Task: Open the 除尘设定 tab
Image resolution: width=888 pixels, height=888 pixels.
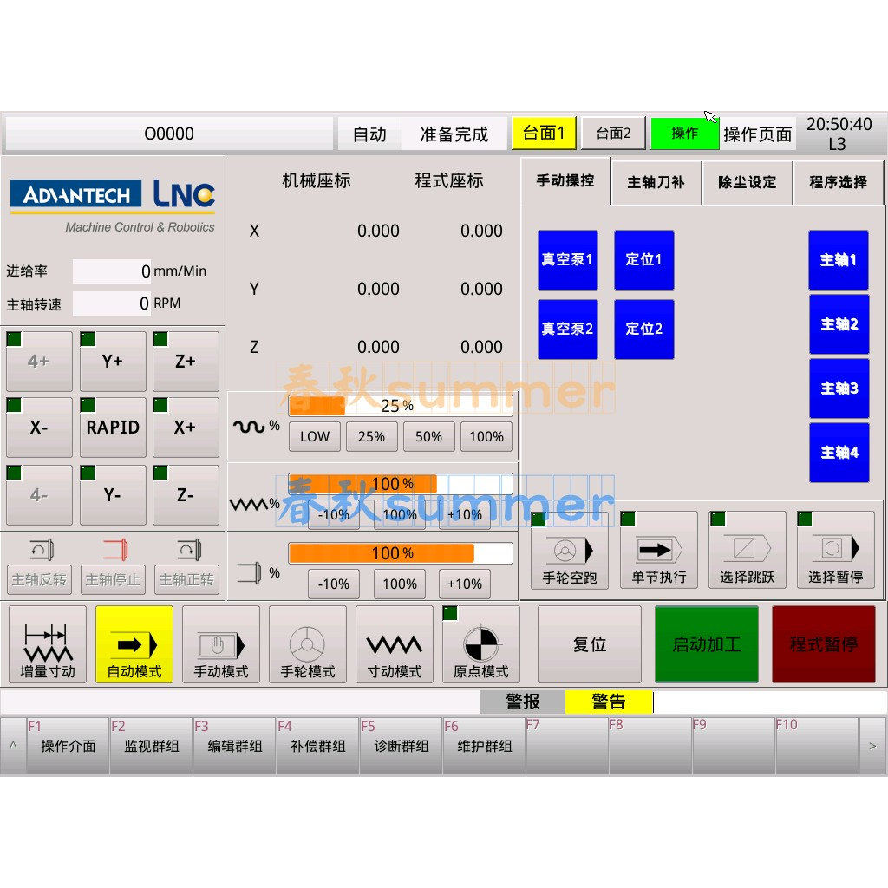Action: 747,182
